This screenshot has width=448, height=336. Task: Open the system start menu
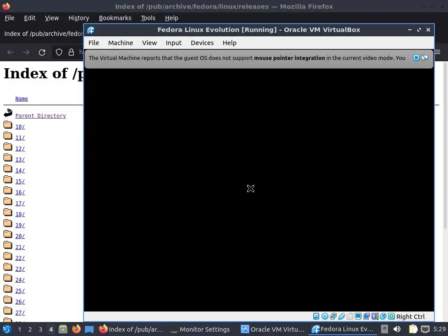(x=7, y=329)
